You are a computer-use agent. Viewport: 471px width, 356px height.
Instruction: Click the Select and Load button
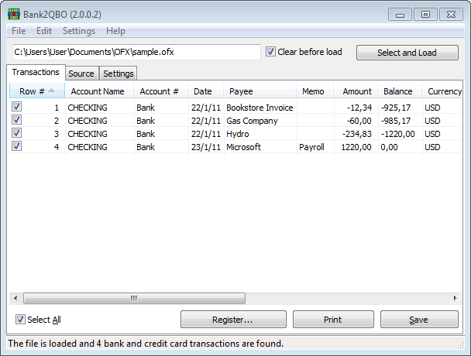pyautogui.click(x=407, y=53)
